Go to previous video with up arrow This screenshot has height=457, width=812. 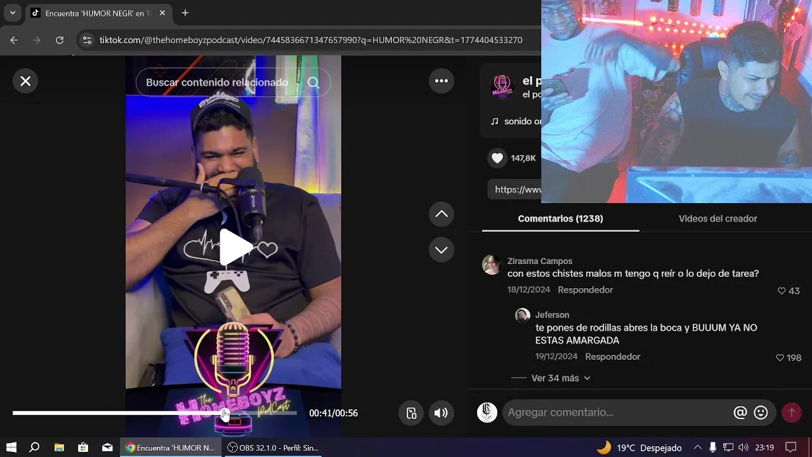pyautogui.click(x=442, y=214)
